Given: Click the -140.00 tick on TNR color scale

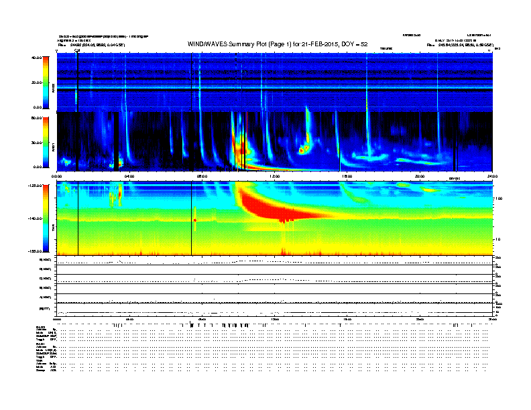Looking at the screenshot, I should click(35, 218).
